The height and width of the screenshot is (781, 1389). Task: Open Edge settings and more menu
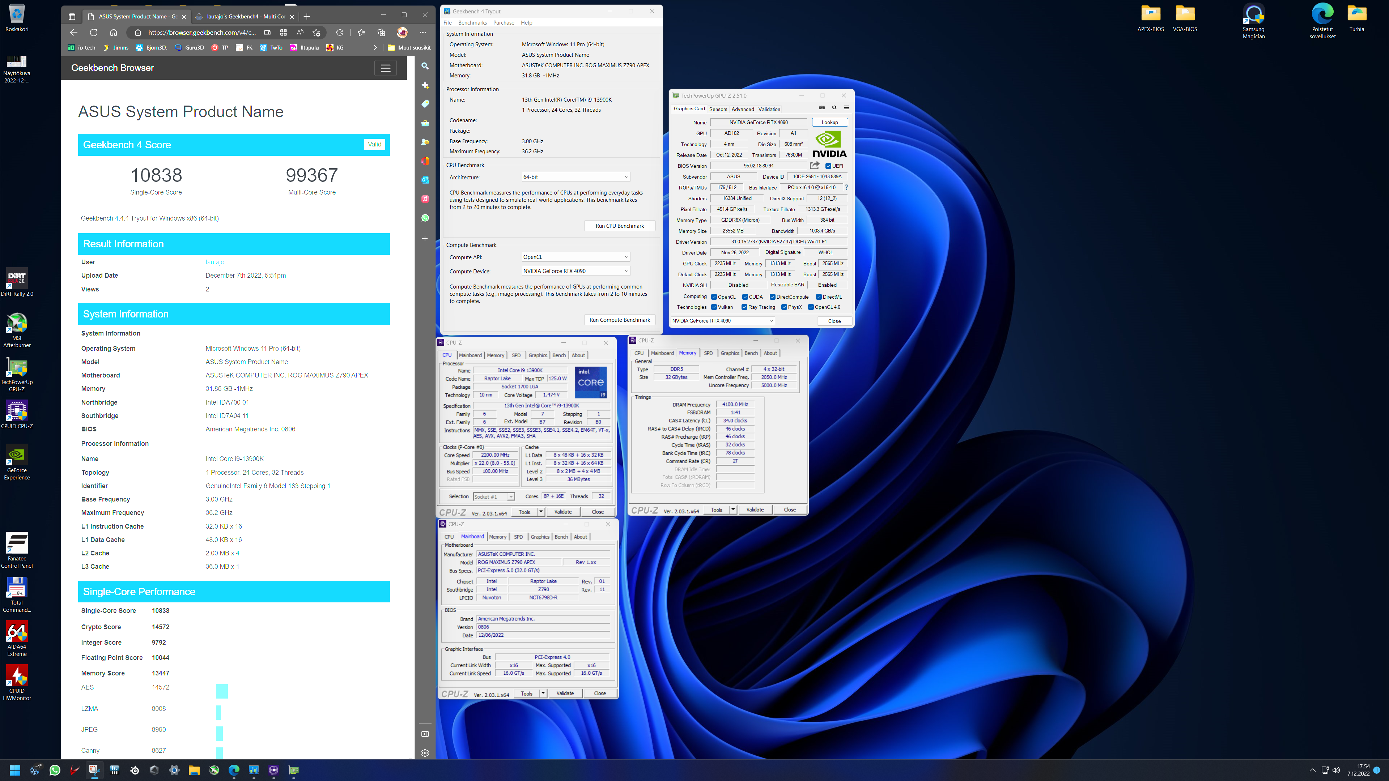[423, 32]
